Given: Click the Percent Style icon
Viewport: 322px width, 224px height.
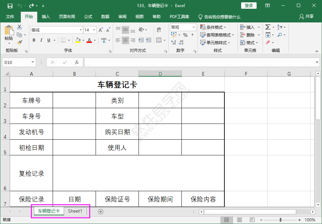Looking at the screenshot, I should [x=185, y=35].
